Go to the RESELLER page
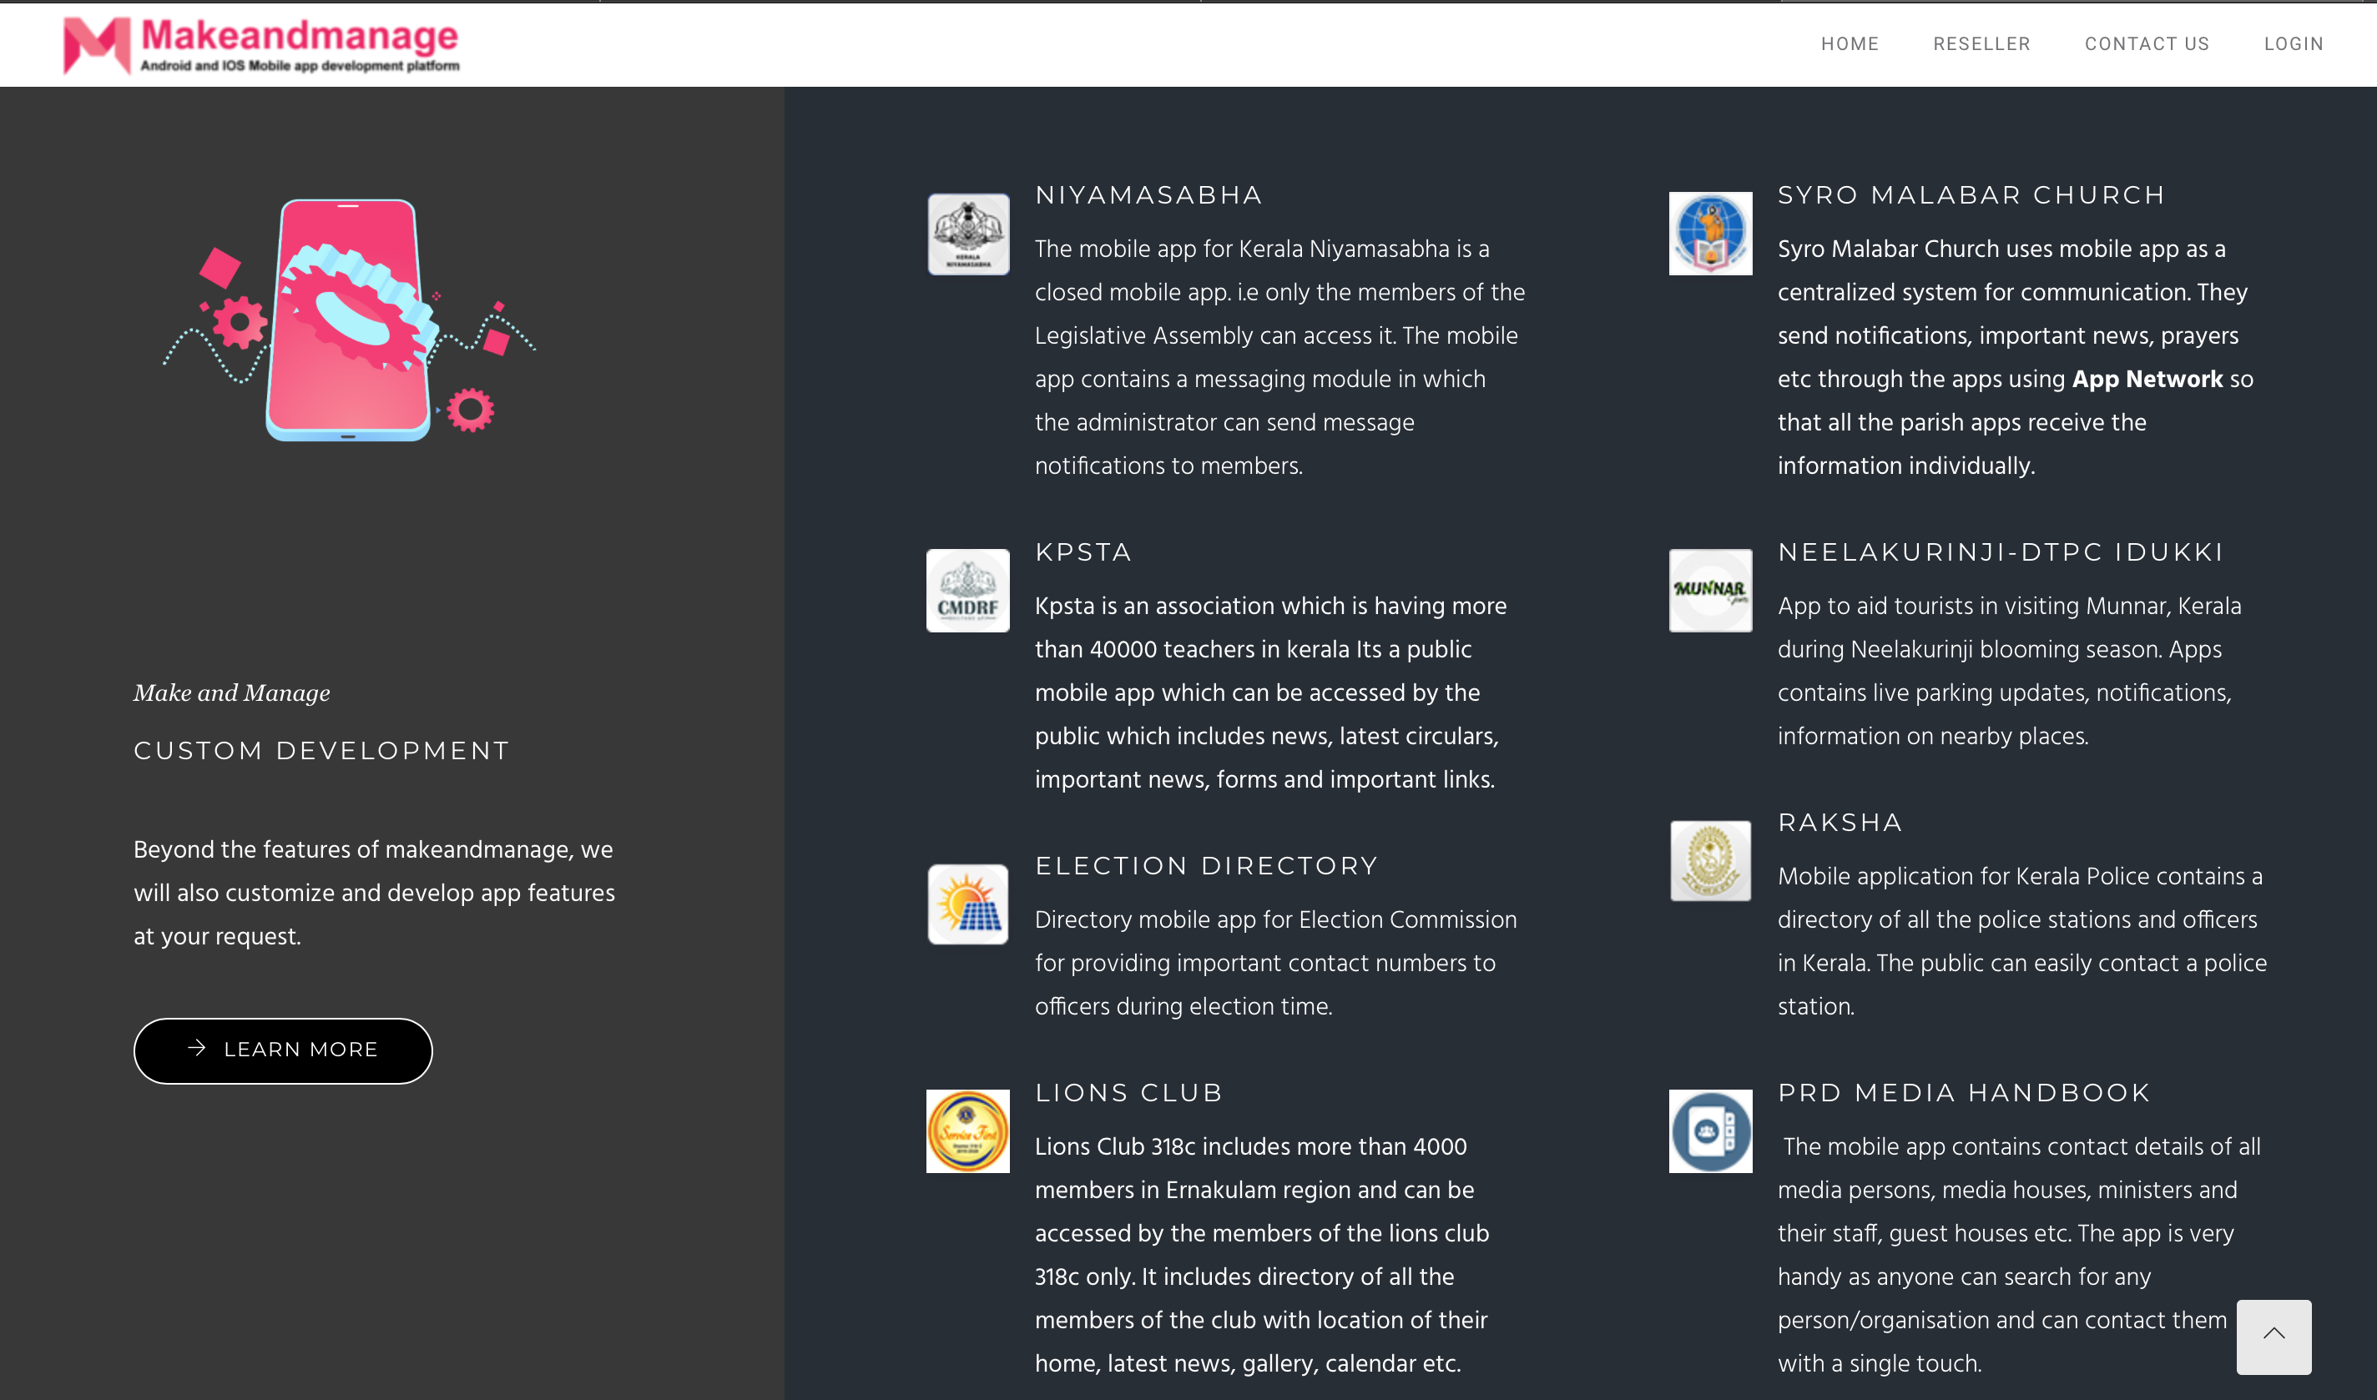The height and width of the screenshot is (1400, 2377). [x=1981, y=43]
